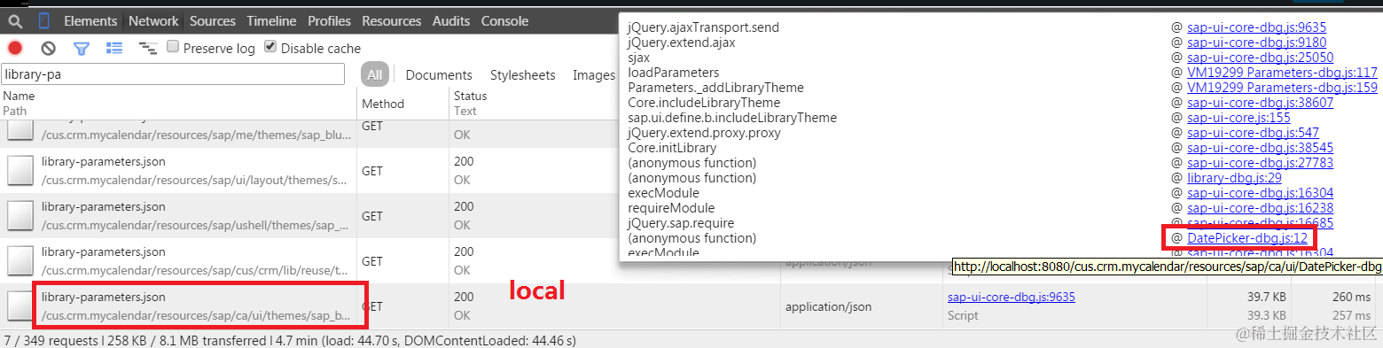The image size is (1383, 348).
Task: Open the Profiles tab
Action: tap(330, 21)
